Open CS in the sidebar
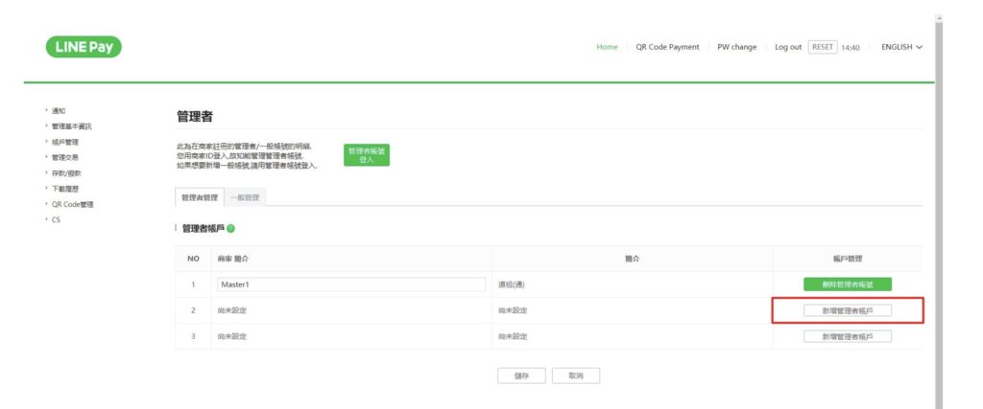983x409 pixels. point(56,219)
